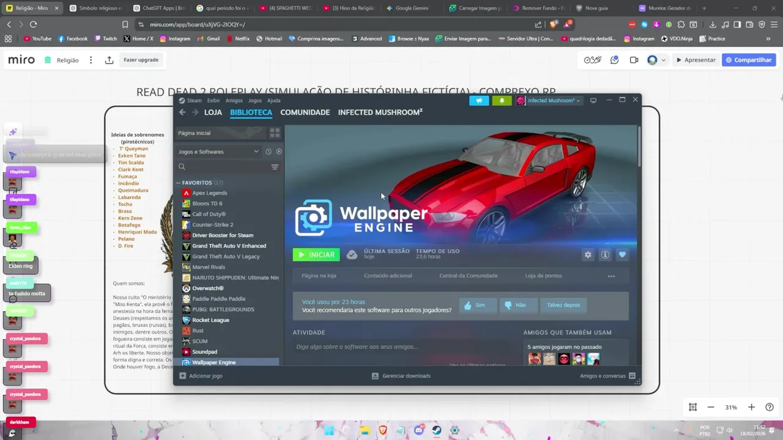Click Talvez depois button
783x440 pixels.
click(563, 305)
